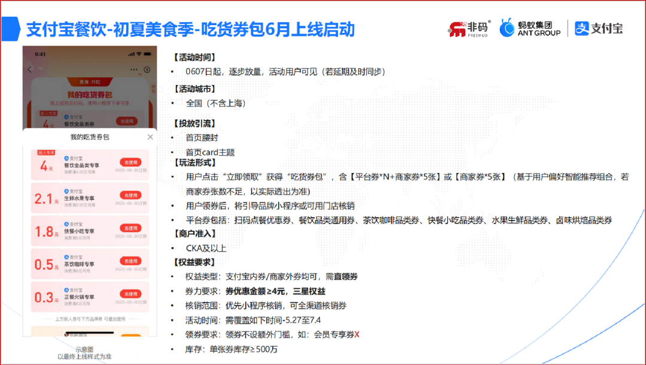Viewport: 646px width, 365px height.
Task: Click the 【投放引流】 heading
Action: pyautogui.click(x=194, y=123)
